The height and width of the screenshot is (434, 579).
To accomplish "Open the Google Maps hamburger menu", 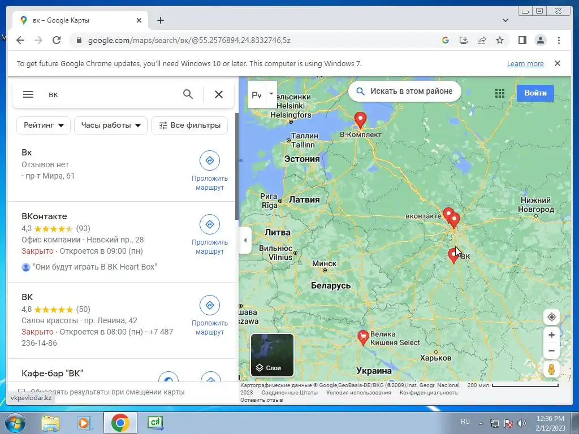I will (28, 94).
